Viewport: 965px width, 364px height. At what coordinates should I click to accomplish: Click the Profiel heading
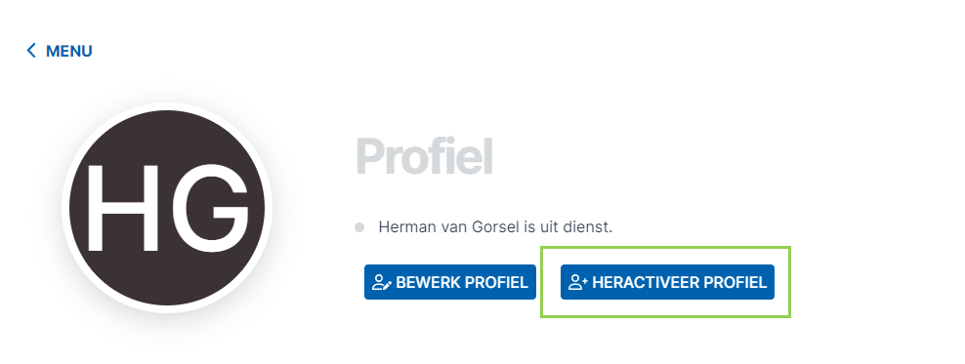424,157
